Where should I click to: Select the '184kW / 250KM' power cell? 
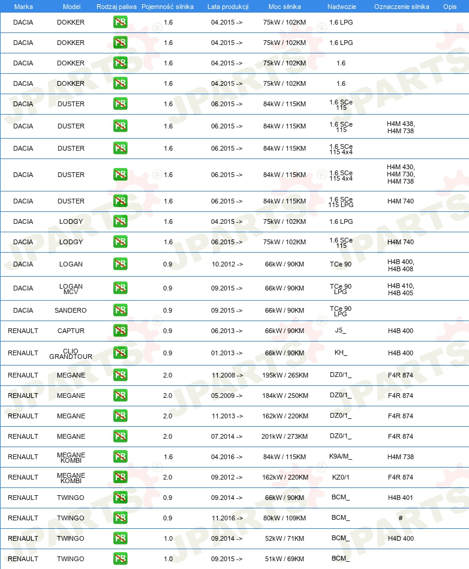click(x=285, y=396)
